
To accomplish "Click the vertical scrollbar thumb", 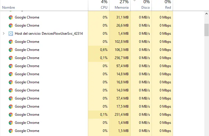I will (206, 30).
